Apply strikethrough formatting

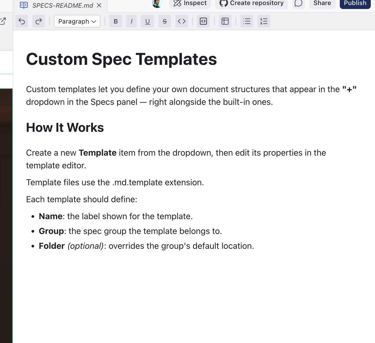coord(164,21)
